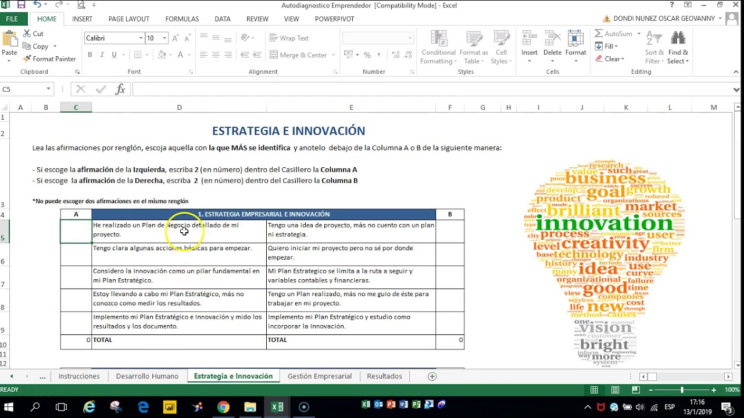Click the Format as Table icon
744x418 pixels.
click(474, 48)
